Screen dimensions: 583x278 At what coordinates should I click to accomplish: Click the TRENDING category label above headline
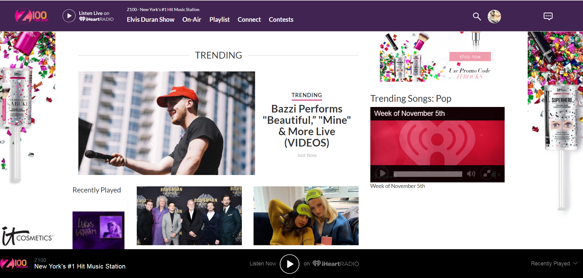307,95
